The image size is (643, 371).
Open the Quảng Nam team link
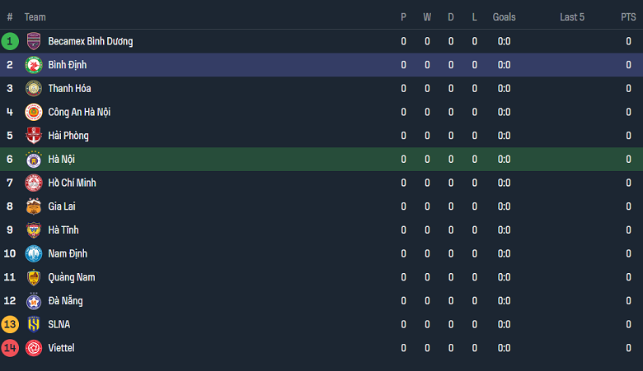(71, 277)
